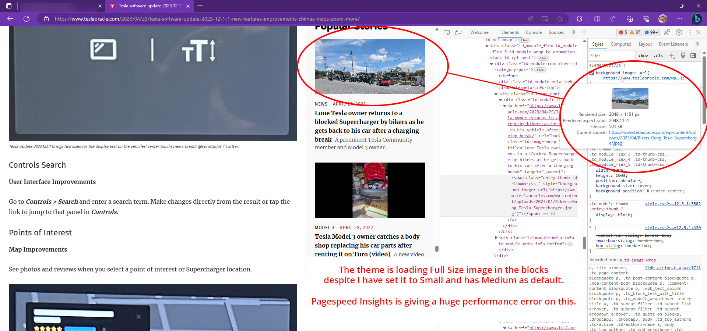Open the user profile avatar
Image resolution: width=707 pixels, height=331 pixels.
click(663, 19)
